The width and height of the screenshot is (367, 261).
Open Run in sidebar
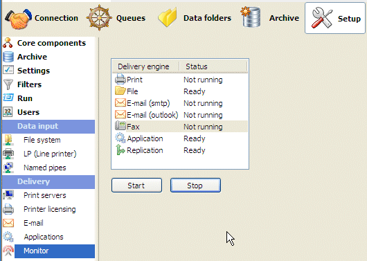click(x=25, y=98)
